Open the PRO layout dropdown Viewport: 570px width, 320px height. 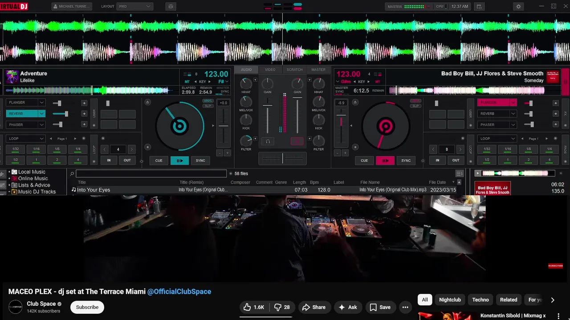coord(135,7)
